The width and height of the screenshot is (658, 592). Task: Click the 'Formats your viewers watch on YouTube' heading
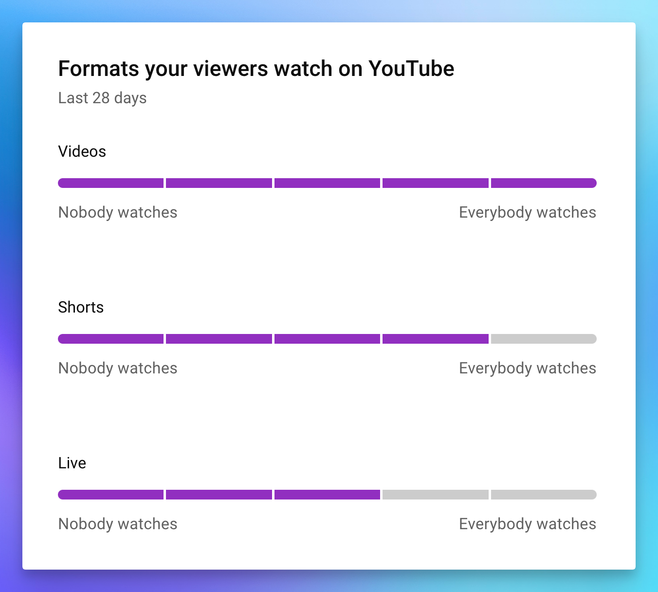(x=256, y=69)
